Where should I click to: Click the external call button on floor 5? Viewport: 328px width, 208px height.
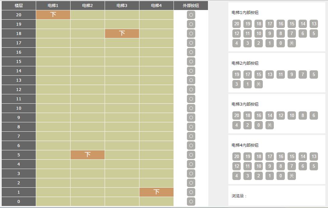[x=191, y=155]
